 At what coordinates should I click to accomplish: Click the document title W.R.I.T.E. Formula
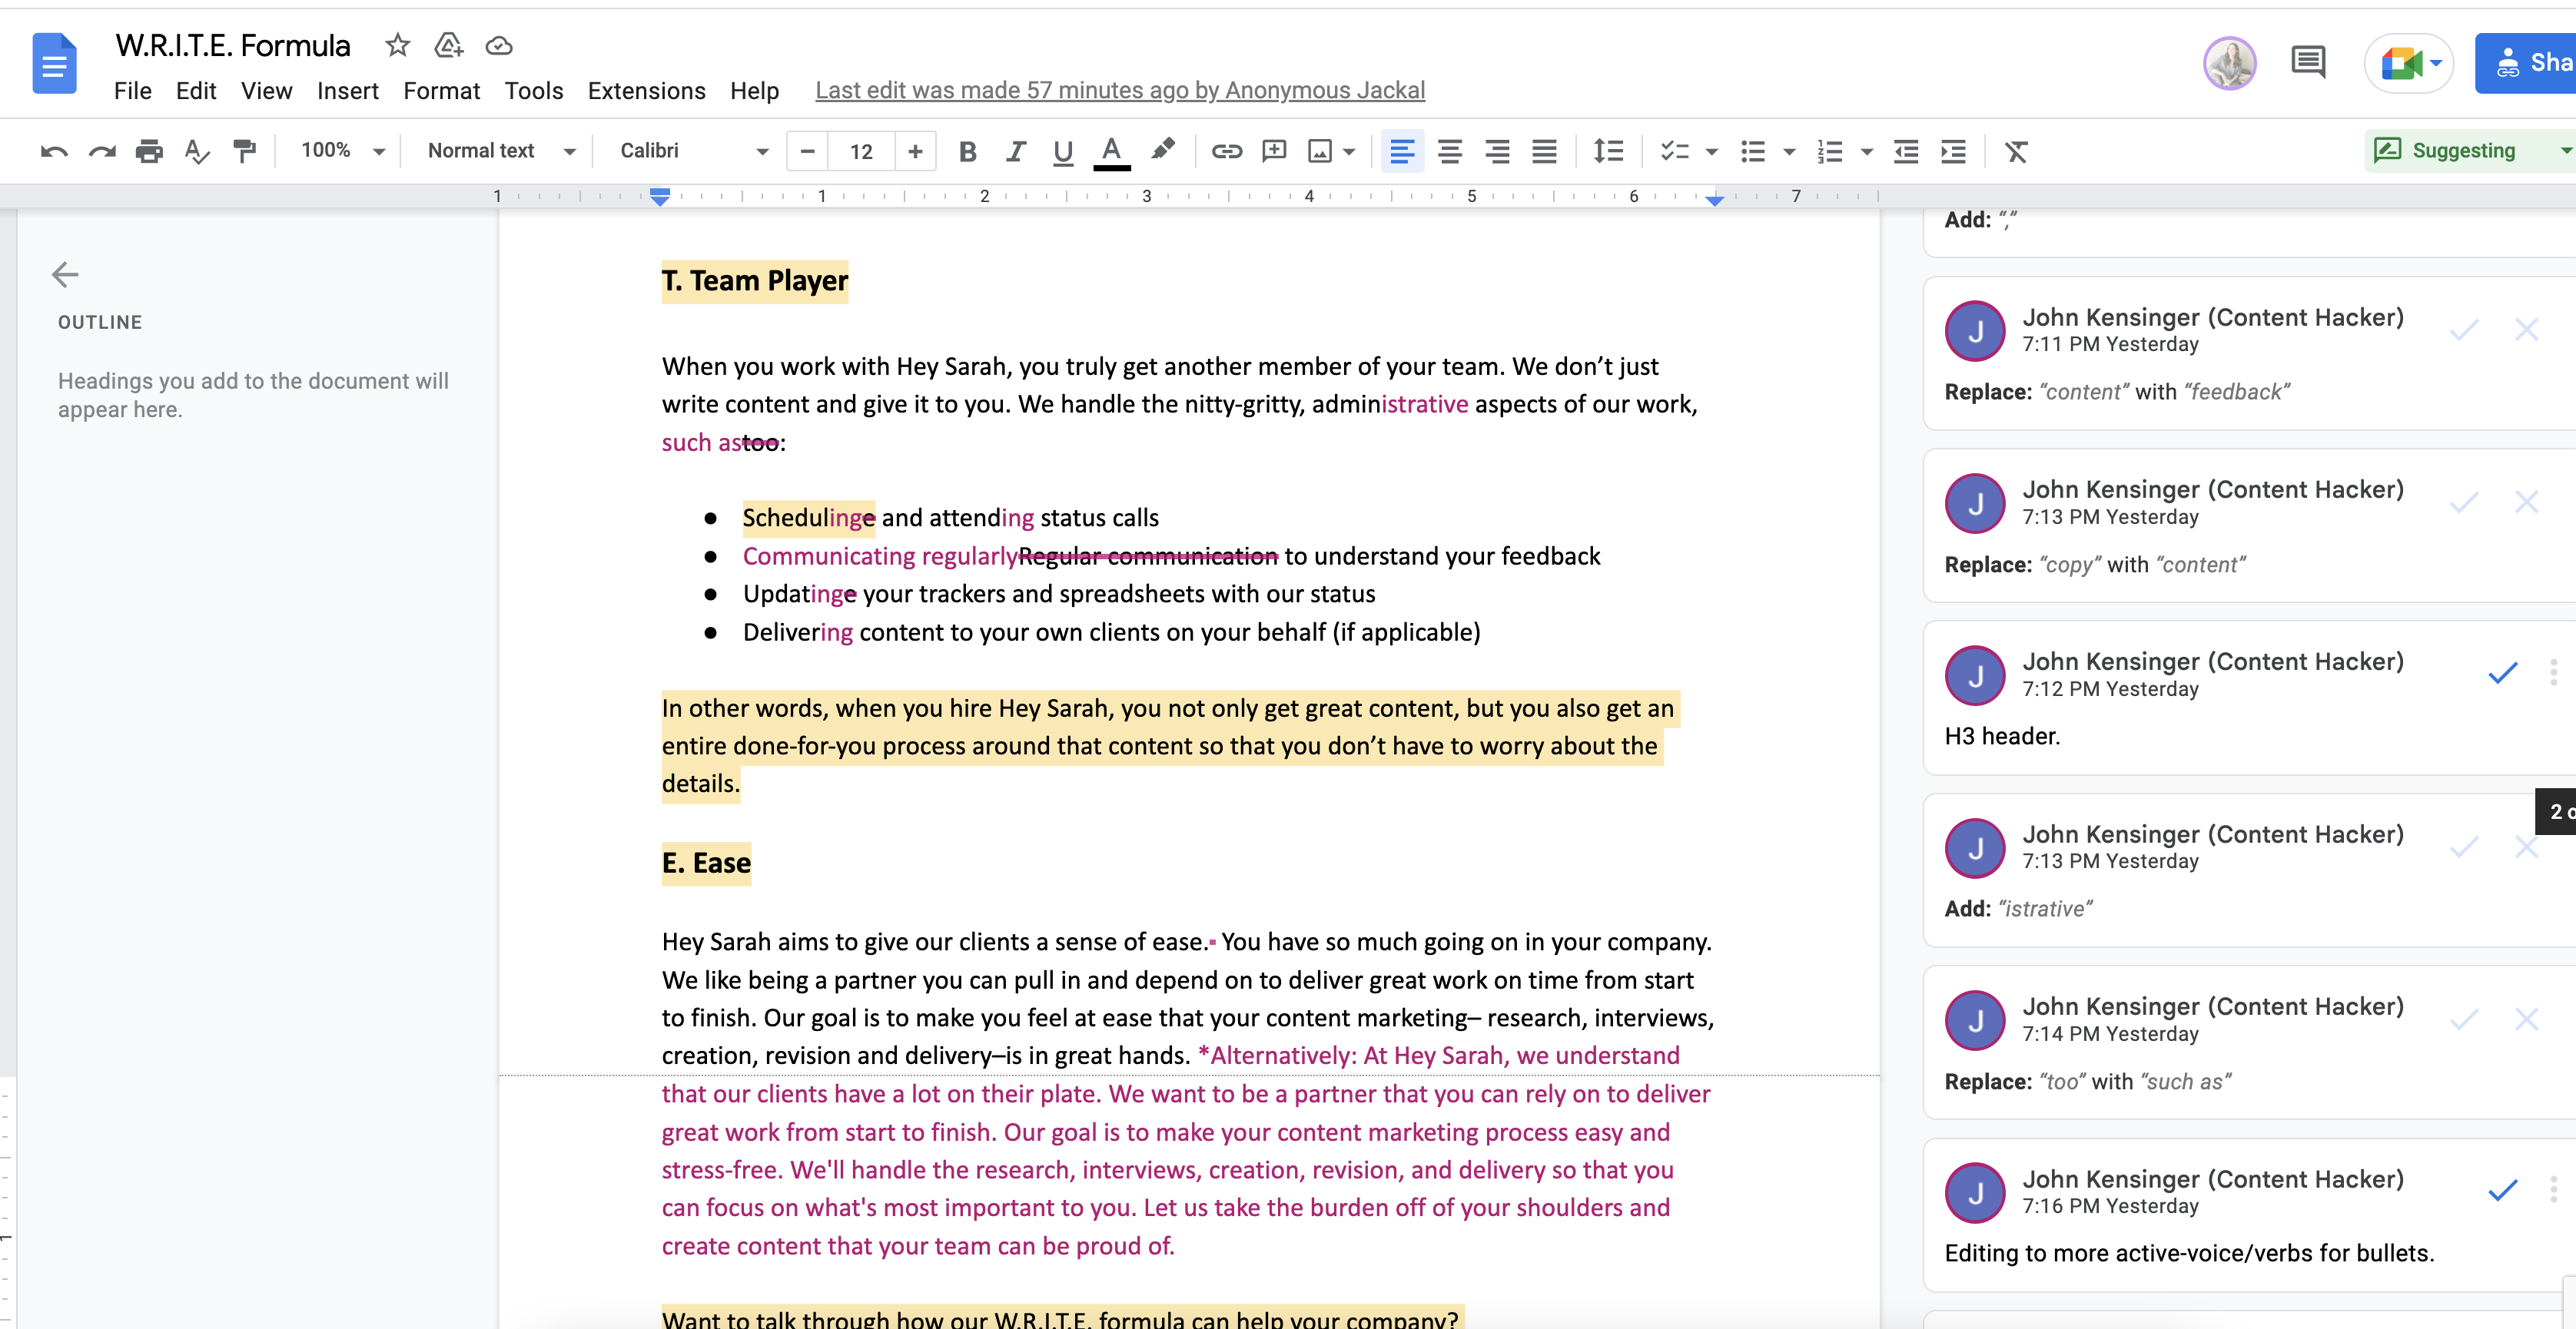pyautogui.click(x=233, y=45)
